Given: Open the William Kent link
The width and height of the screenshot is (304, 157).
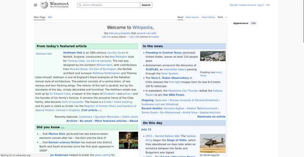Looking at the screenshot, I should (104, 65).
